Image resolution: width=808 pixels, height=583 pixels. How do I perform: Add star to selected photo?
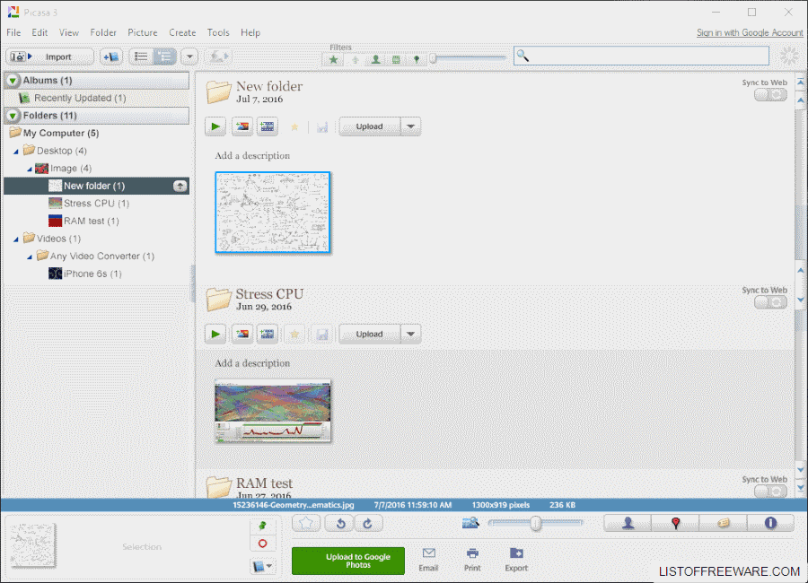[x=306, y=523]
